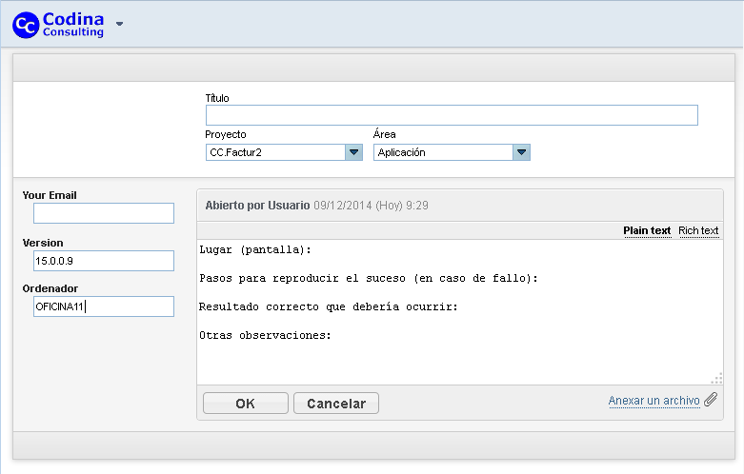The image size is (744, 474).
Task: Switch to Rich text mode
Action: coord(698,231)
